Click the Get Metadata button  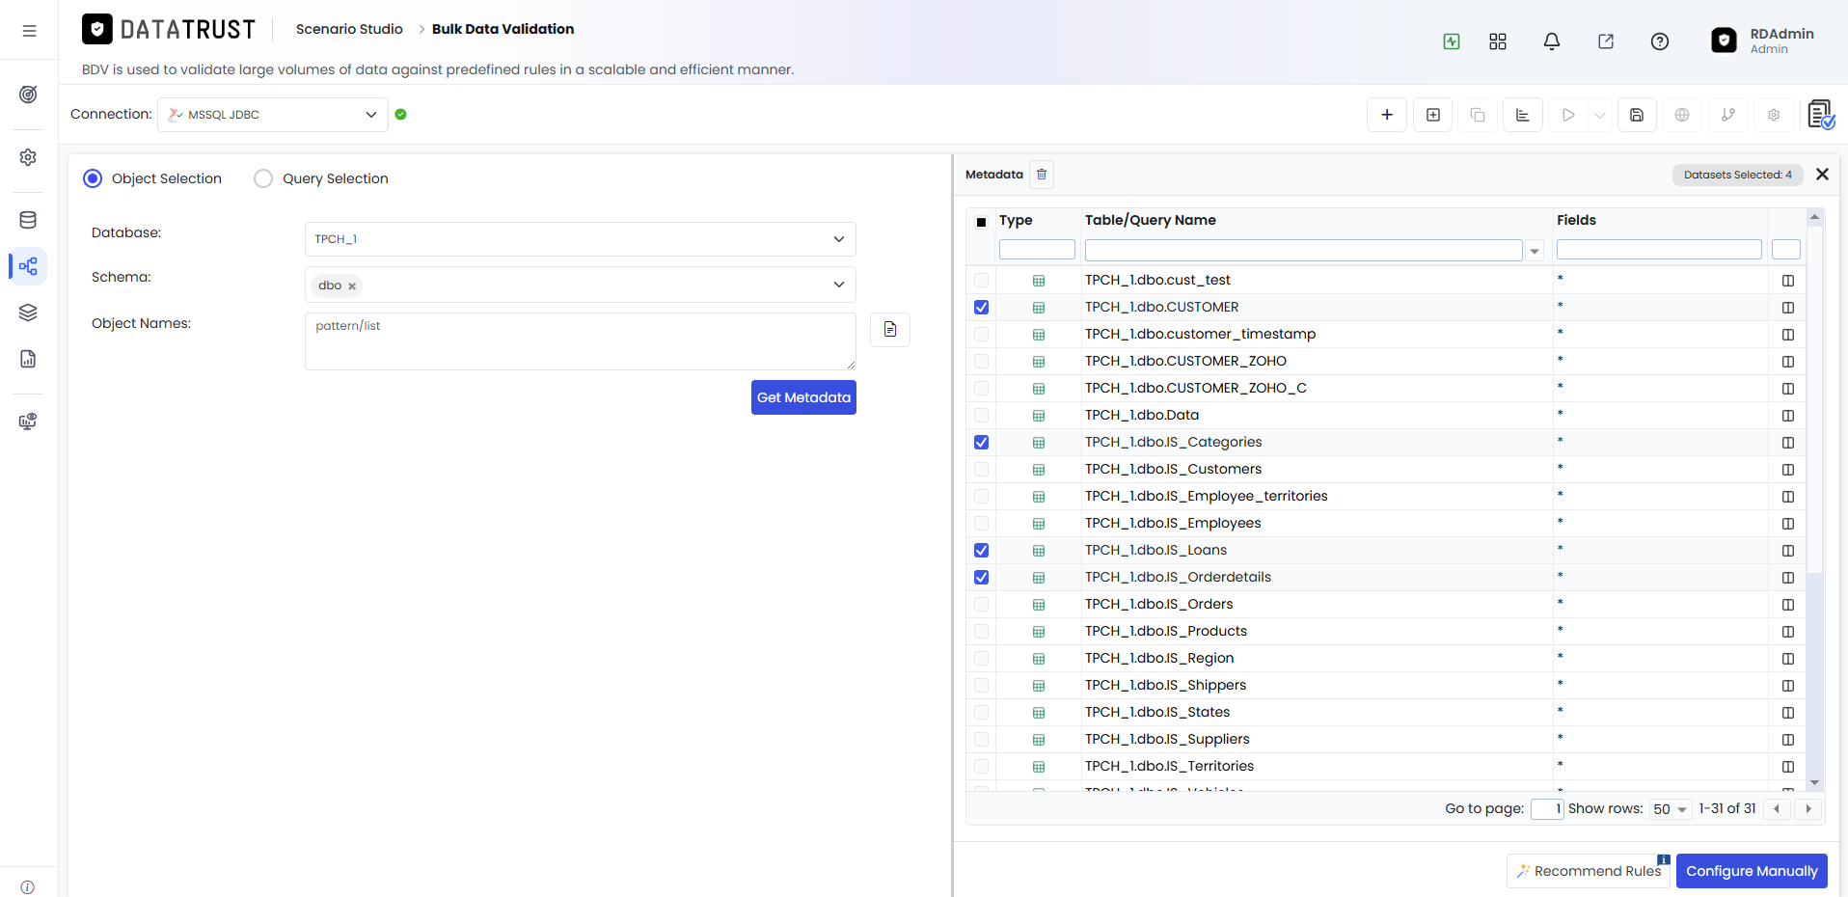pyautogui.click(x=803, y=397)
